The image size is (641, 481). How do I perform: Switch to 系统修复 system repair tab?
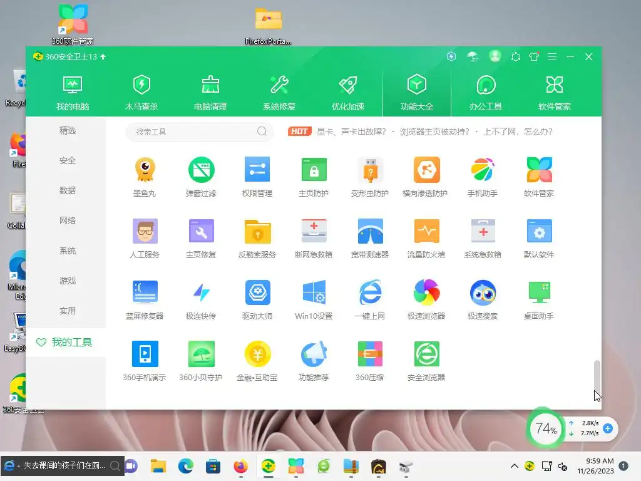(x=279, y=93)
